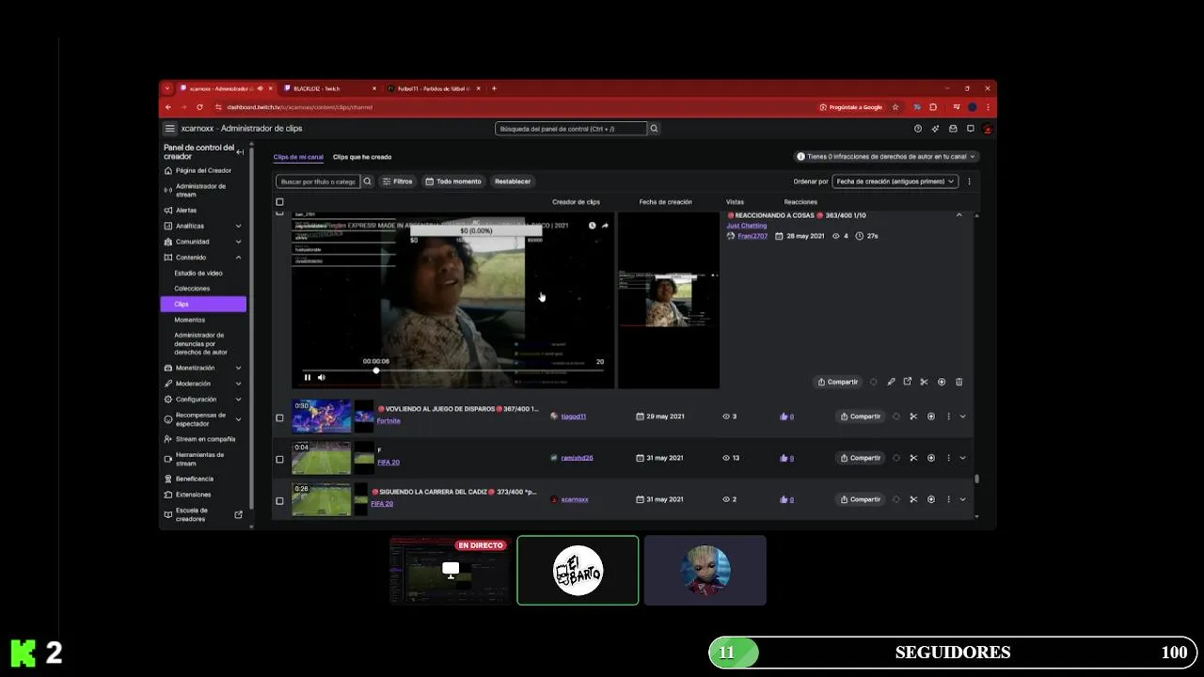Open the user avatar in the dashboard header

click(987, 129)
